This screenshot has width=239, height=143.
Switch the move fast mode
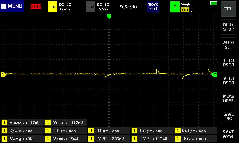[153, 7]
